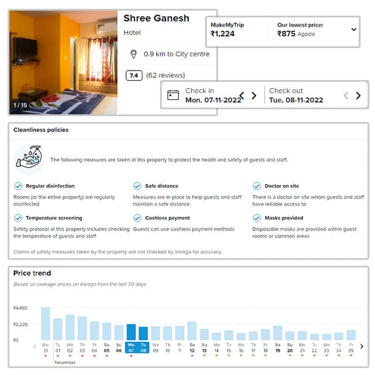The height and width of the screenshot is (375, 375).
Task: Click the Regular disinfection checkmark
Action: click(x=18, y=186)
